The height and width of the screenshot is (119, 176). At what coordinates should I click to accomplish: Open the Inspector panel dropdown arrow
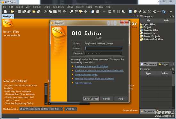pos(171,69)
